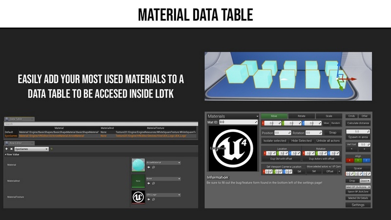This screenshot has height=220, width=391.
Task: Click the Mat ID input field
Action: (x=238, y=122)
